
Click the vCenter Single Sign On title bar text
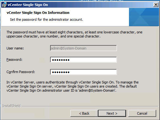(28, 5)
